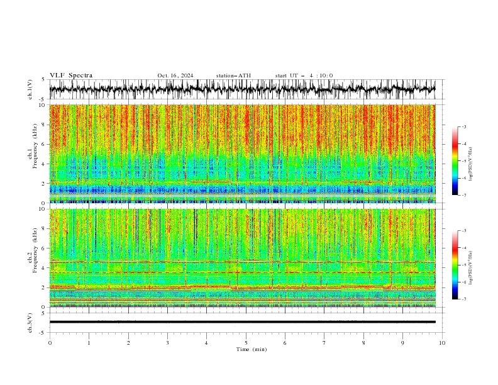The width and height of the screenshot is (498, 385).
Task: Click the ch.1 spectrogram panel
Action: tap(243, 153)
